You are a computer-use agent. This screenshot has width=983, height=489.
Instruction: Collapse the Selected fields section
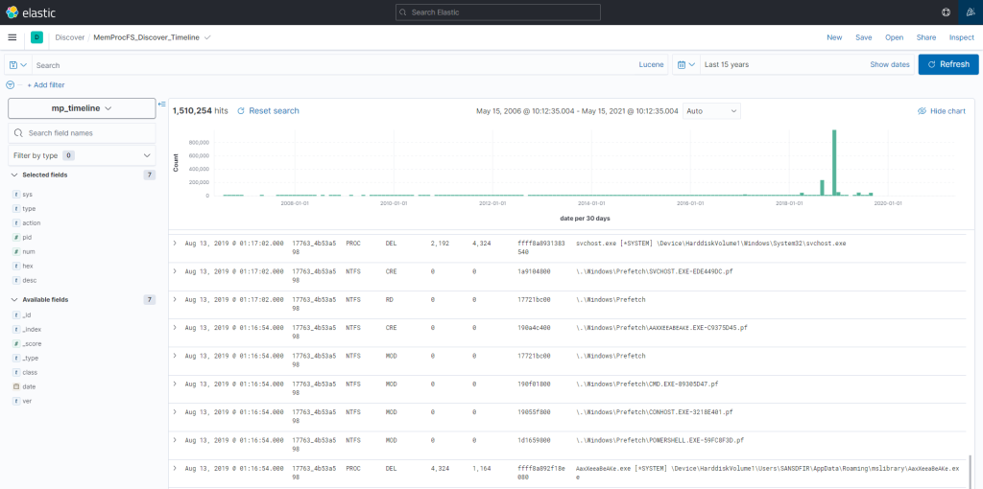coord(14,175)
